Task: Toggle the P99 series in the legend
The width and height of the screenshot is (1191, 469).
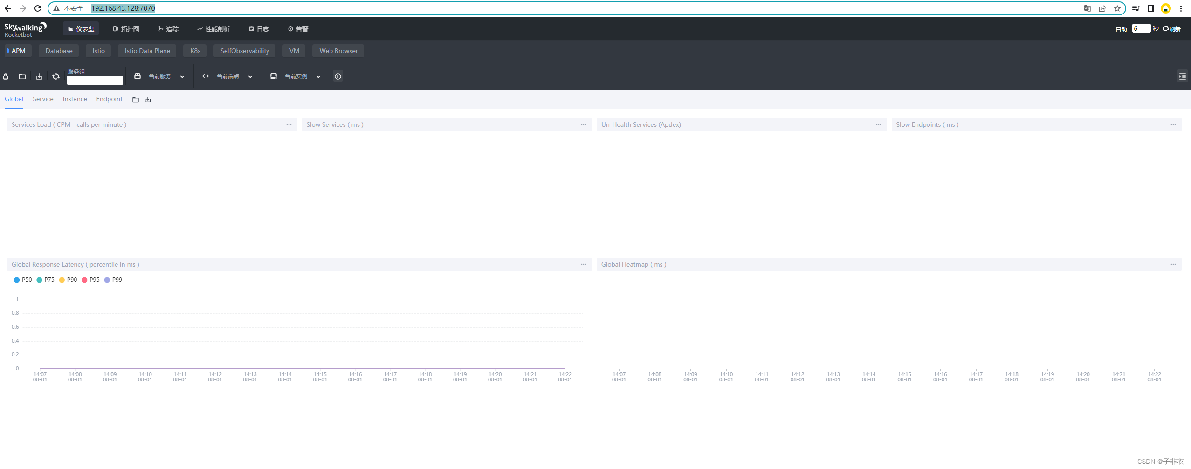Action: pyautogui.click(x=113, y=280)
